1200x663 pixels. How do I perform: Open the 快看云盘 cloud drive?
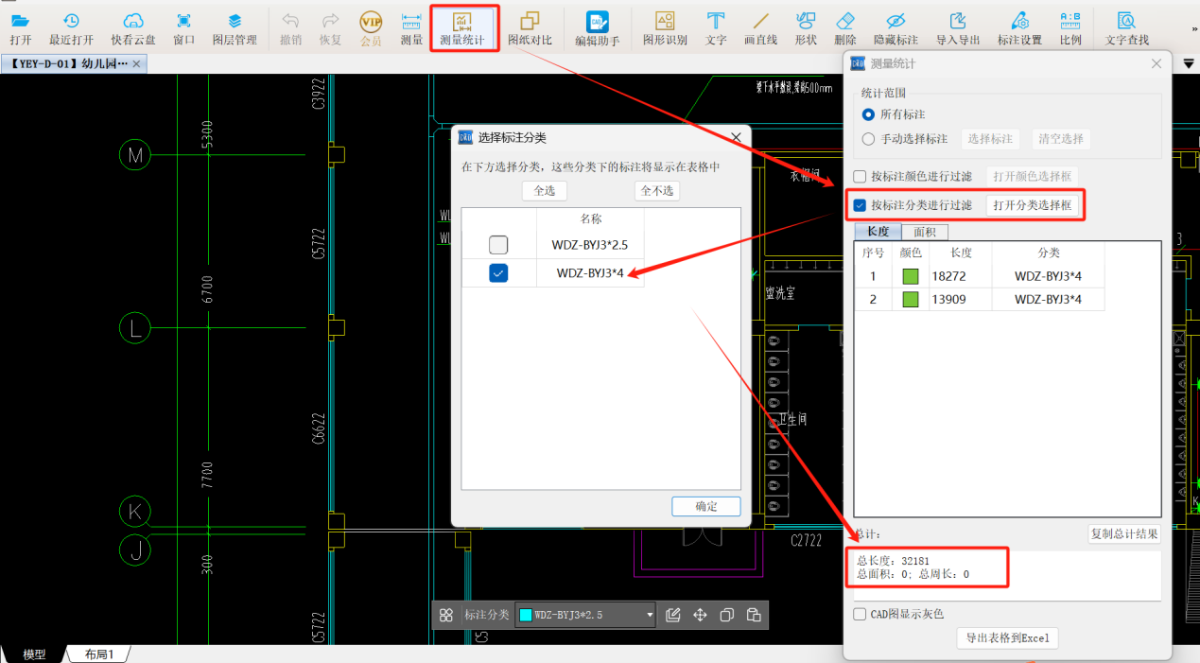133,27
